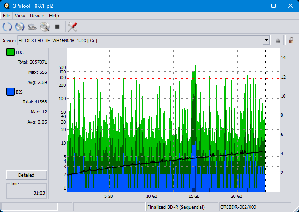This screenshot has width=299, height=212.
Task: Maximize the QPxTool window
Action: click(x=274, y=6)
